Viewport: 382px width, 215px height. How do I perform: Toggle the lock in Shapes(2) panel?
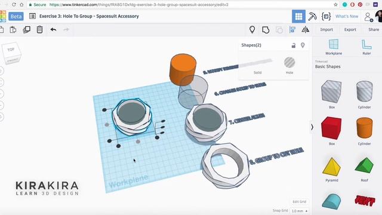click(294, 45)
